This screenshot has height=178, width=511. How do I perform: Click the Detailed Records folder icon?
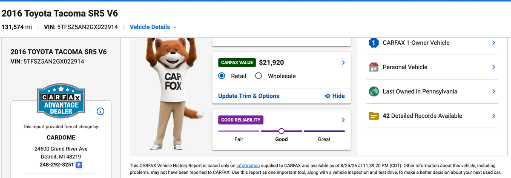coord(373,116)
